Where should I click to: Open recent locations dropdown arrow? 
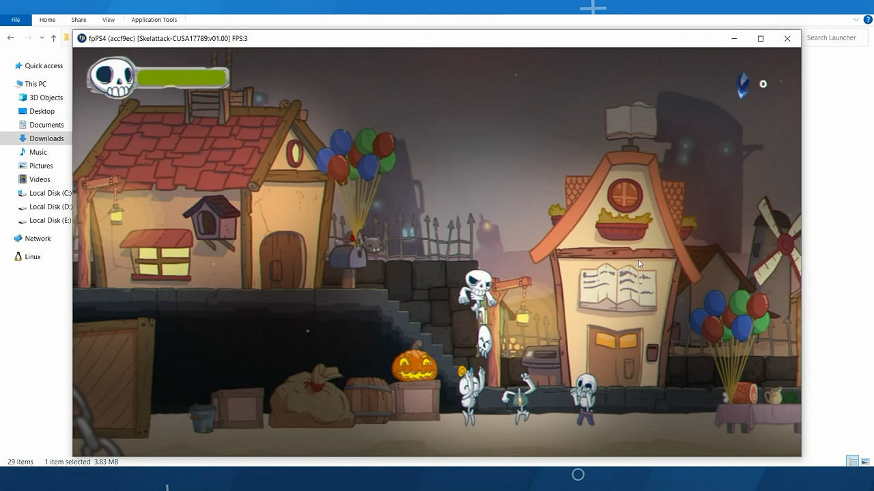(42, 38)
